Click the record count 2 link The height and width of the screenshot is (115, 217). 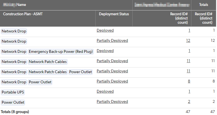point(189,102)
